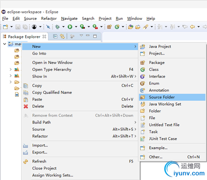Screen dimensions: 207x180
Task: Click Open Type Hierarchy menu entry
Action: [80, 69]
